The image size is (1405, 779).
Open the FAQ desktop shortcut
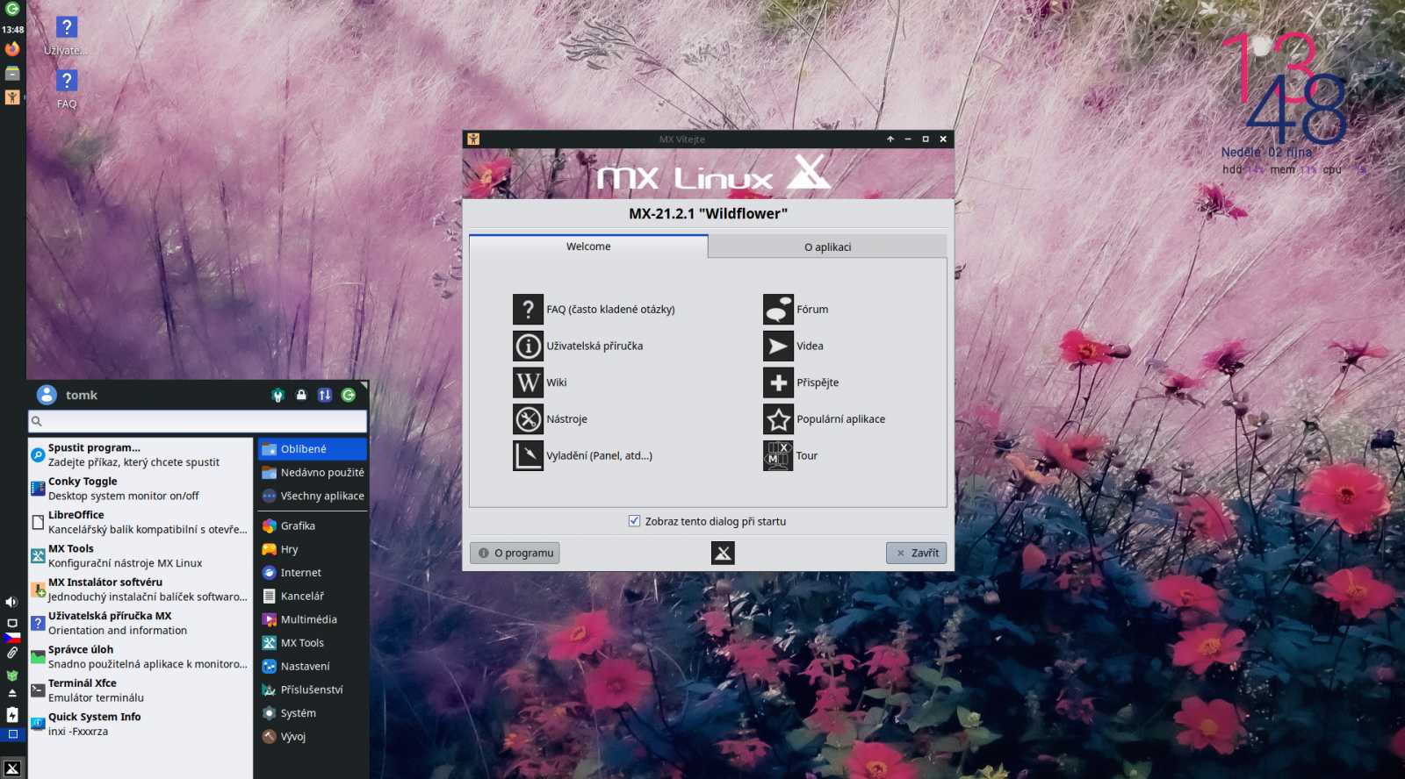[x=67, y=89]
